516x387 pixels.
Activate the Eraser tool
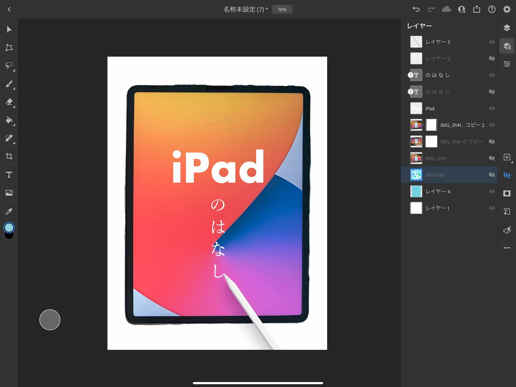coord(9,102)
